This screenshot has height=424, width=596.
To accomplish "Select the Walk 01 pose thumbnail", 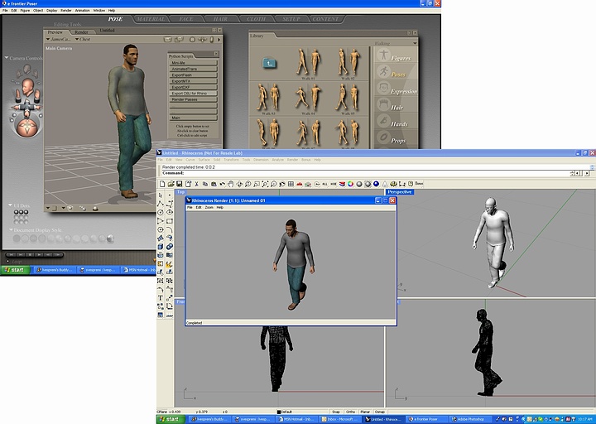I will (x=308, y=63).
